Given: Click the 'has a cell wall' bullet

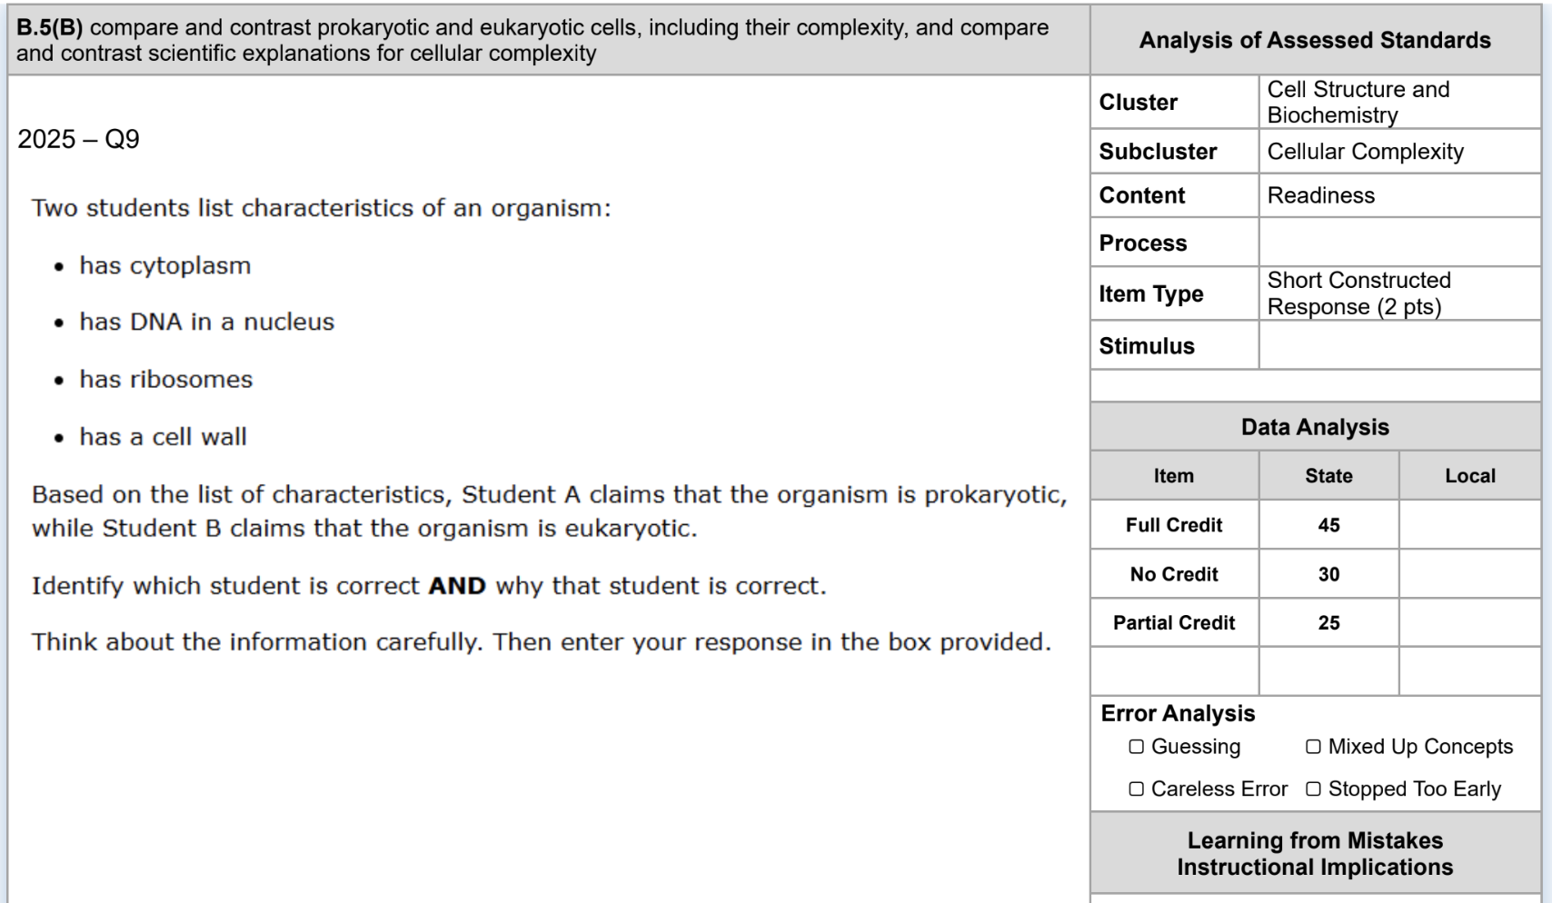Looking at the screenshot, I should [163, 437].
